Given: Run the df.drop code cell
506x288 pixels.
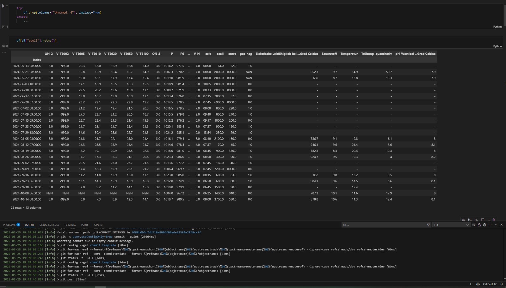Looking at the screenshot, I should tap(3, 6).
